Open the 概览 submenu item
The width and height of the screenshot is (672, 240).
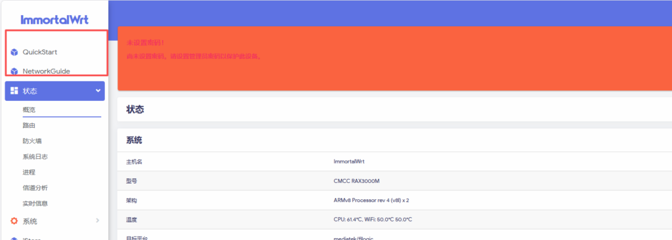(29, 110)
